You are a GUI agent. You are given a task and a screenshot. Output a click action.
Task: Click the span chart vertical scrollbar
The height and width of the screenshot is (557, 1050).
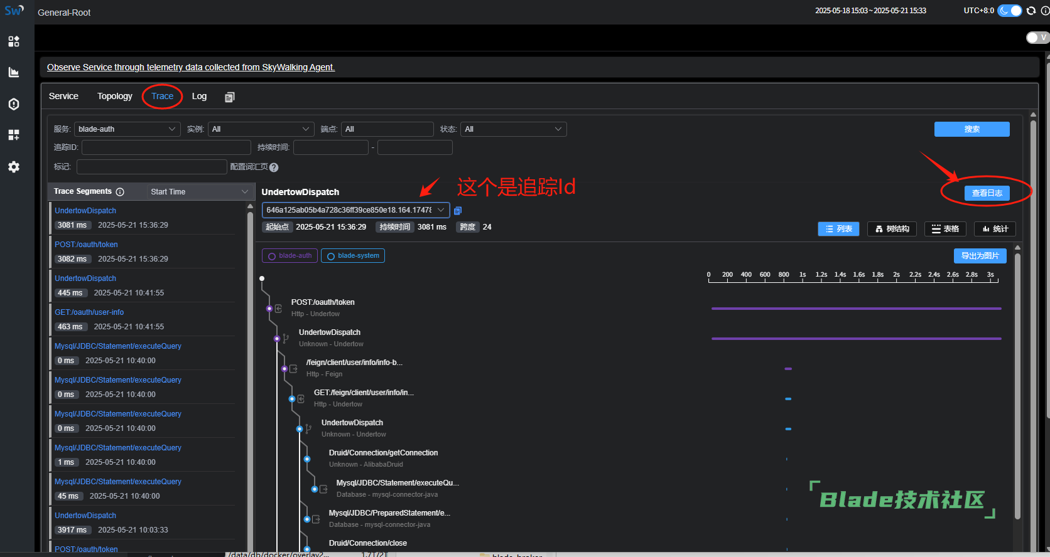coord(1018,386)
